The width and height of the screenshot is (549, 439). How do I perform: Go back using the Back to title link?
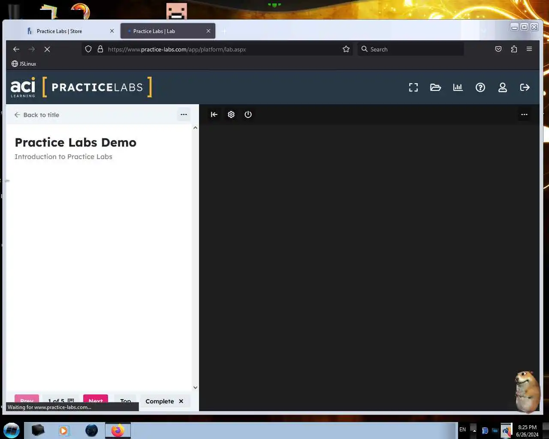(x=36, y=115)
